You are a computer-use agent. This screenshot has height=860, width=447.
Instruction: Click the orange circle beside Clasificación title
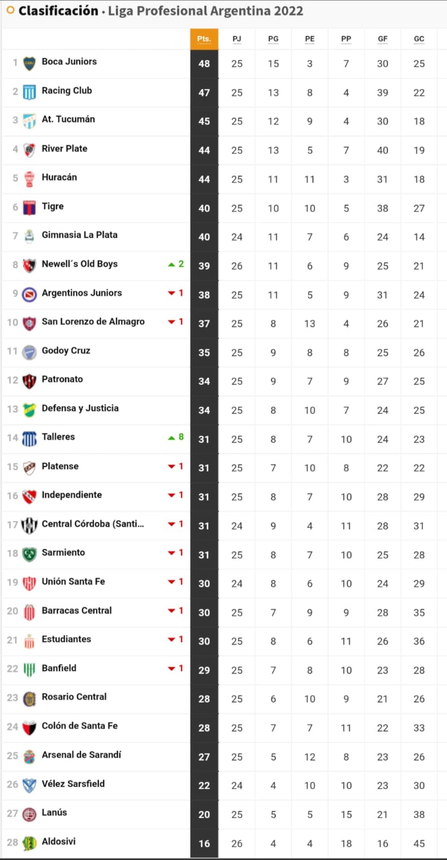[10, 10]
